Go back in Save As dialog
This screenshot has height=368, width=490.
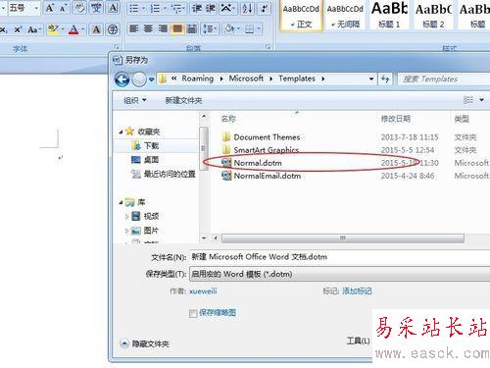click(x=122, y=79)
